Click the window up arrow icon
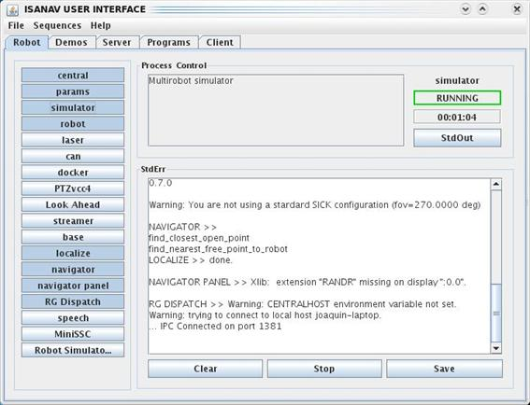The image size is (530, 405). point(482,9)
